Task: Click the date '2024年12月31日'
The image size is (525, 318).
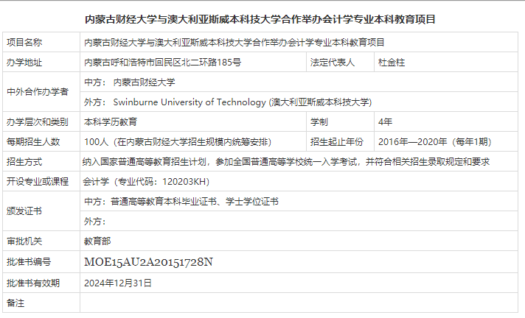Action: tap(117, 283)
